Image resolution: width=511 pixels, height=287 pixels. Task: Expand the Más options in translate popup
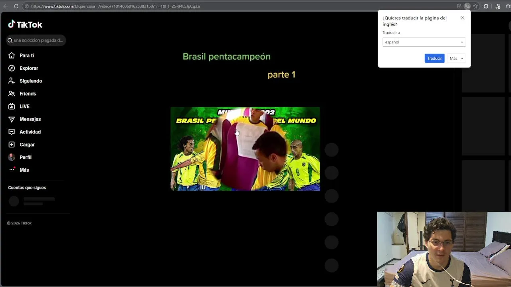pyautogui.click(x=456, y=58)
